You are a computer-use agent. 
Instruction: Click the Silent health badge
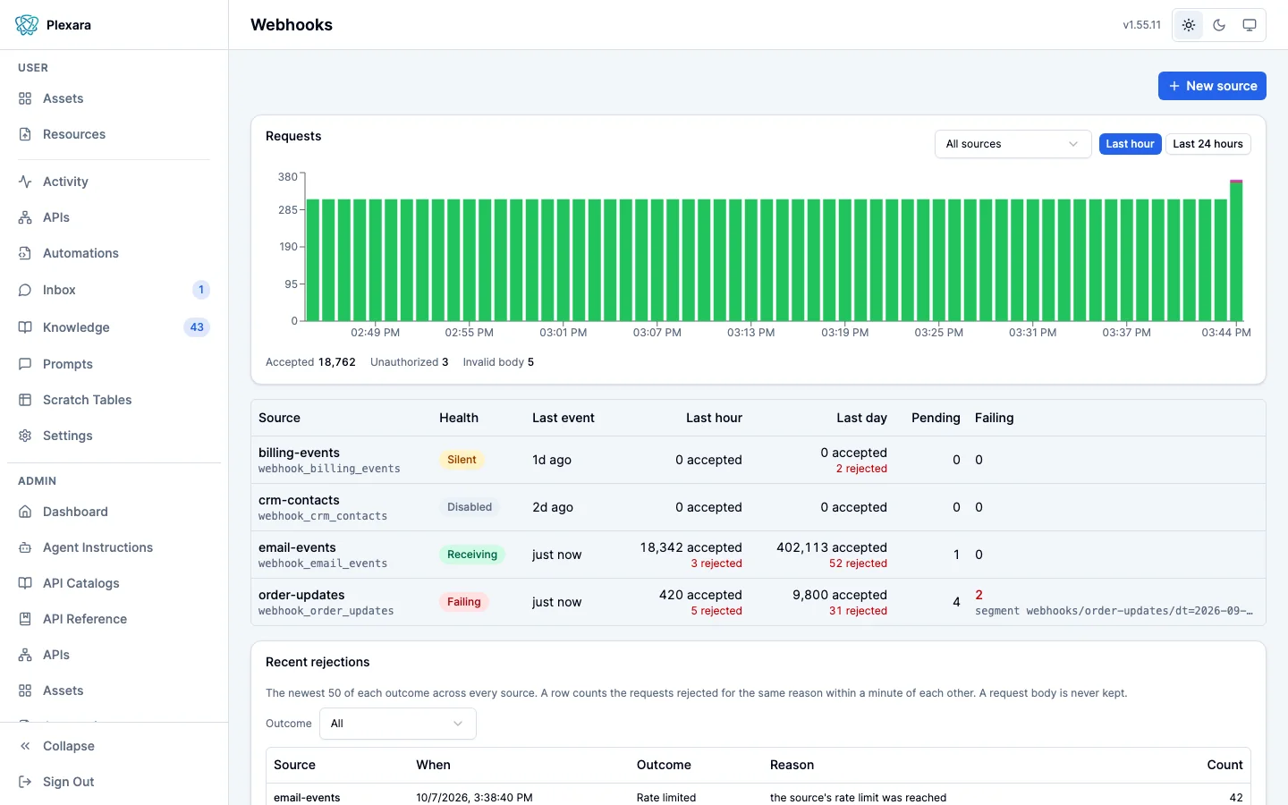pyautogui.click(x=462, y=460)
